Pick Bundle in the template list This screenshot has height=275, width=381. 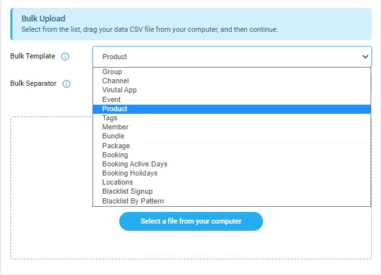[232, 136]
